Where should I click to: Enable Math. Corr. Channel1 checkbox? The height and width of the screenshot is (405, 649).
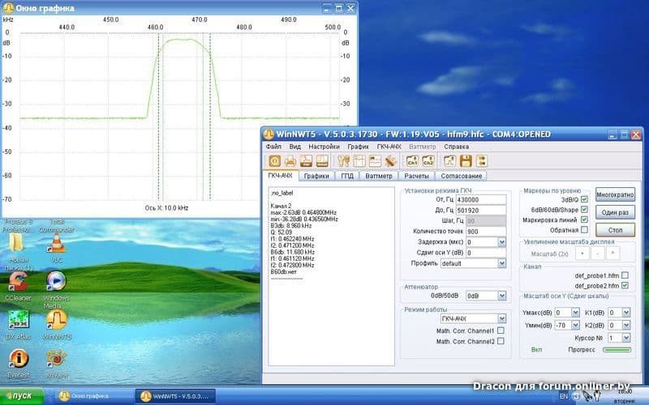[501, 330]
